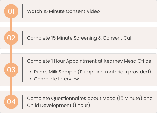
Task: Click the orange 01 step circle
Action: pyautogui.click(x=11, y=11)
